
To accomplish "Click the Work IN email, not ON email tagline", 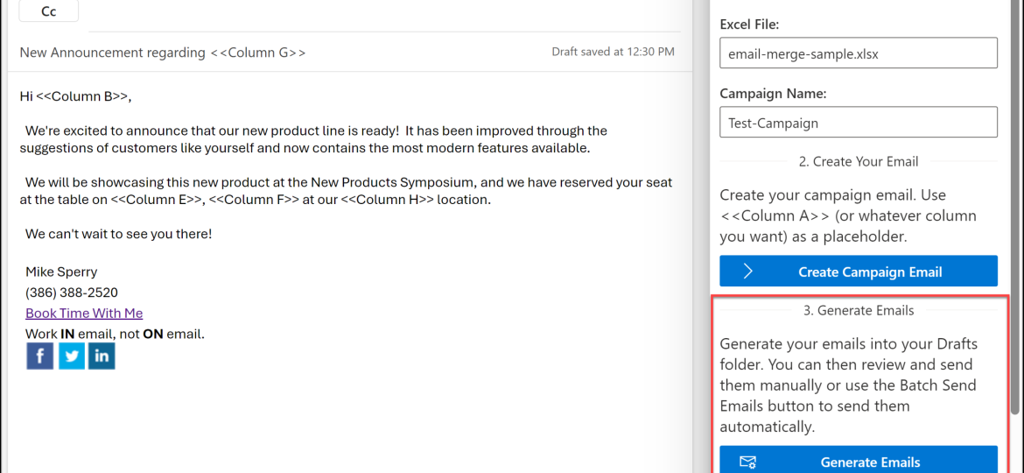I will 115,334.
